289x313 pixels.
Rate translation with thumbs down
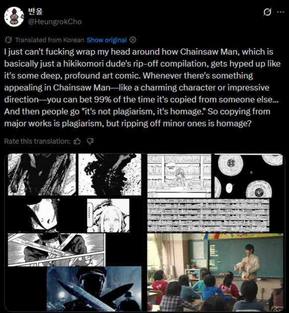tap(90, 141)
